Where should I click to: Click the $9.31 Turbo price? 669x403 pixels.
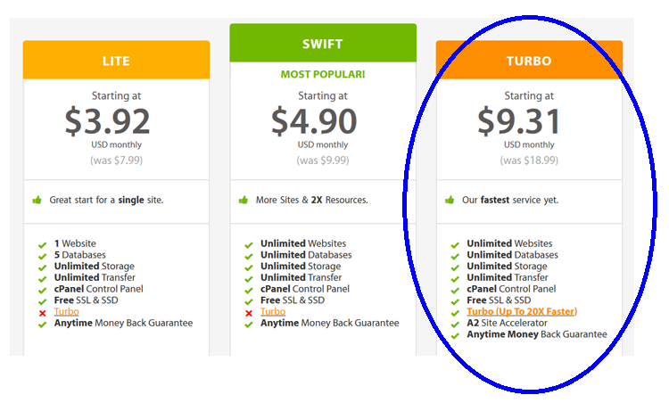tap(519, 121)
